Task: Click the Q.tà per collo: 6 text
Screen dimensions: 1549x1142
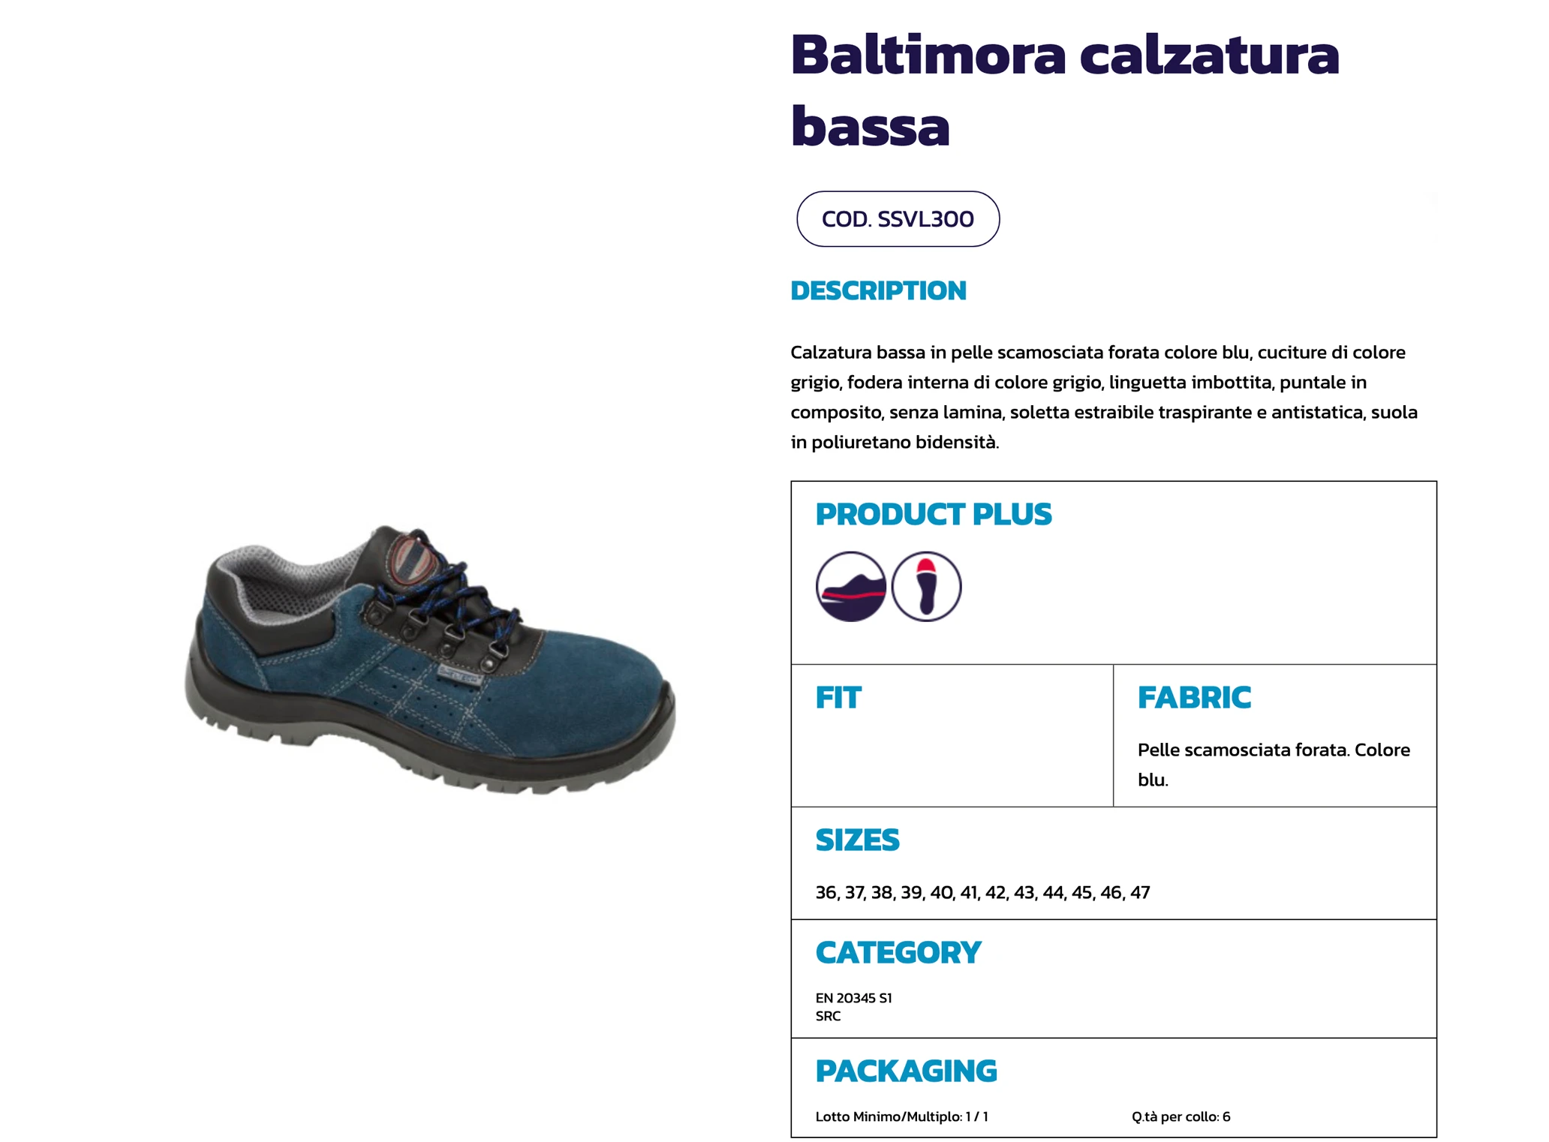Action: (1181, 1116)
